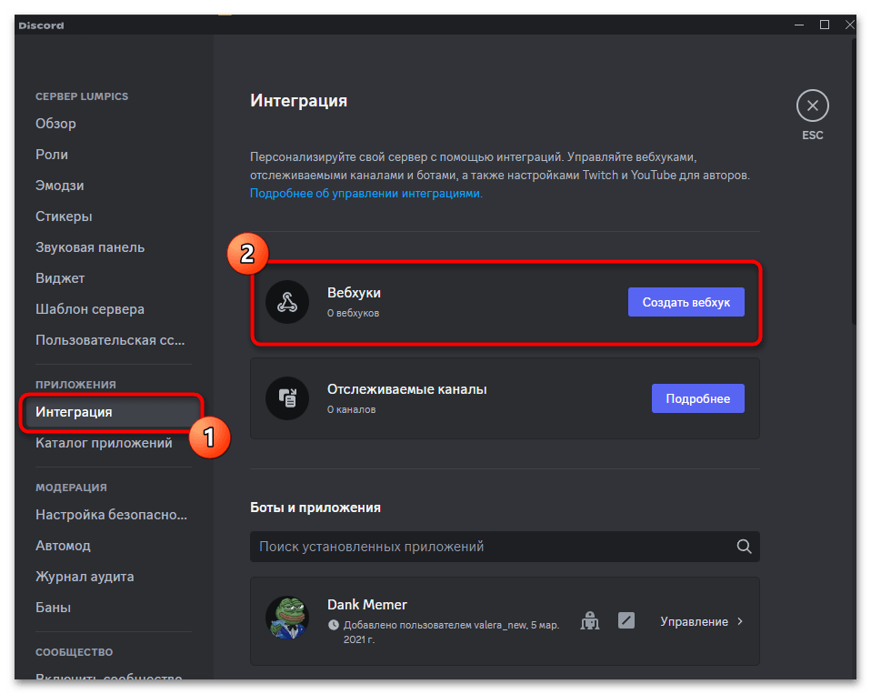Image resolution: width=871 pixels, height=694 pixels.
Task: Open Управление for Dank Memer
Action: (694, 621)
